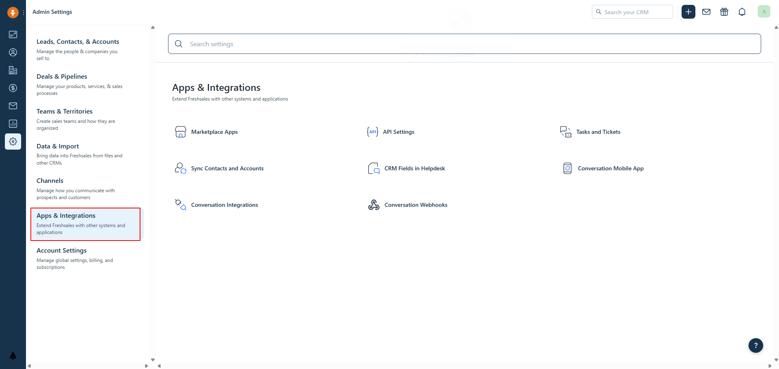Select Teams & Territories settings category
Image resolution: width=779 pixels, height=369 pixels.
tap(85, 119)
